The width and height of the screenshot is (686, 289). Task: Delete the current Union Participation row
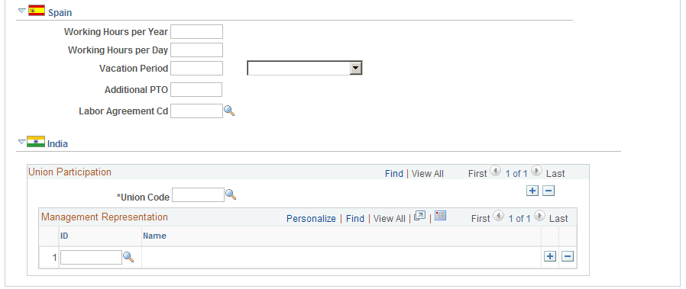tap(548, 191)
